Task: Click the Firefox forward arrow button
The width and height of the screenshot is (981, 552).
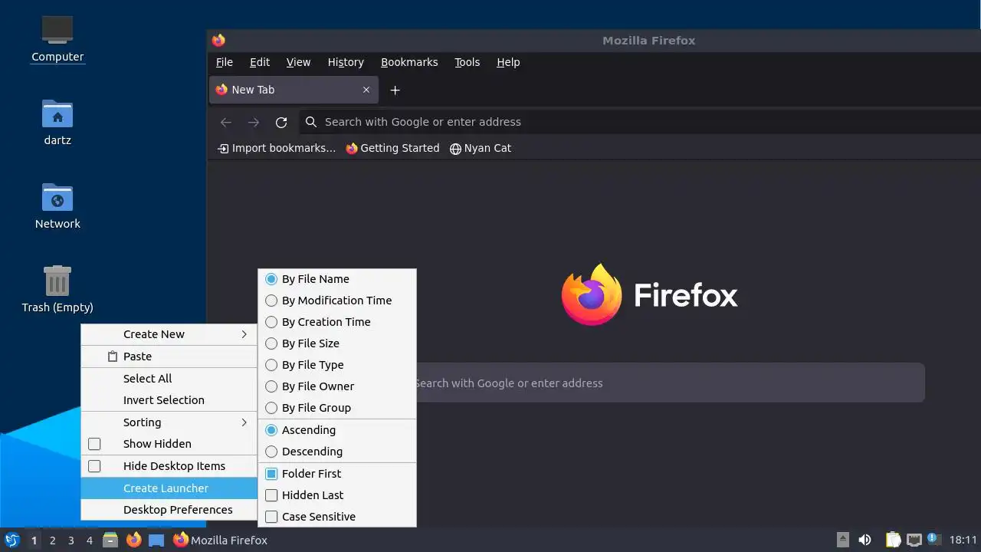Action: coord(254,122)
